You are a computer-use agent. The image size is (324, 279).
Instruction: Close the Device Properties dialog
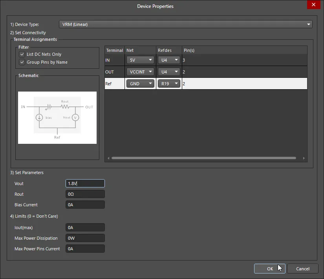tap(313, 5)
